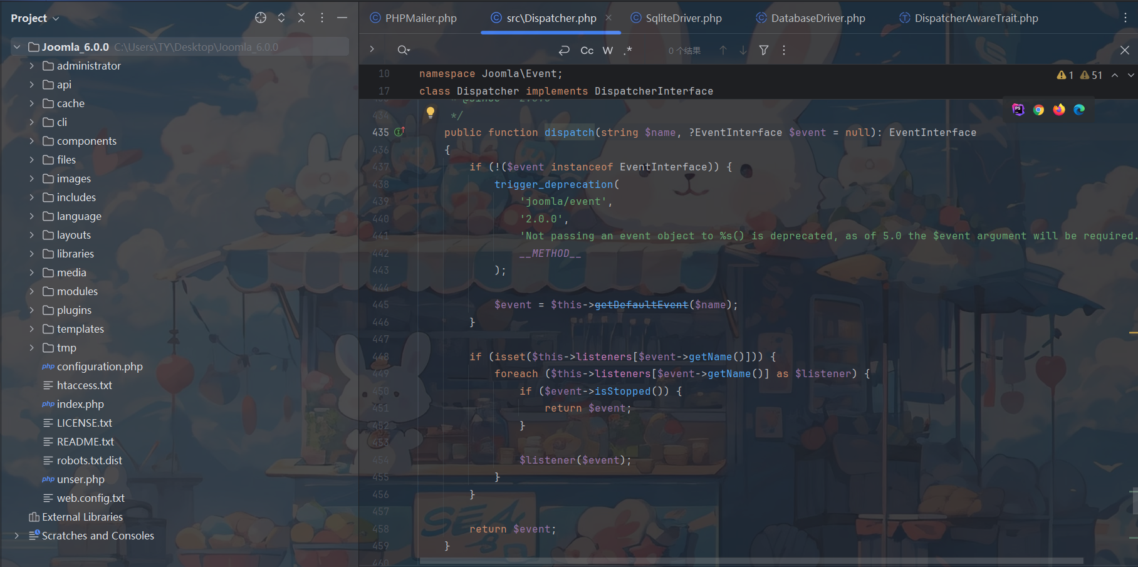Expand the Scratches and Consoles node
The image size is (1138, 567).
pyautogui.click(x=17, y=536)
